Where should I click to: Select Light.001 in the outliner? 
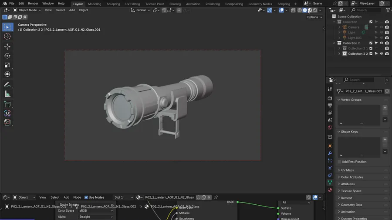click(355, 38)
